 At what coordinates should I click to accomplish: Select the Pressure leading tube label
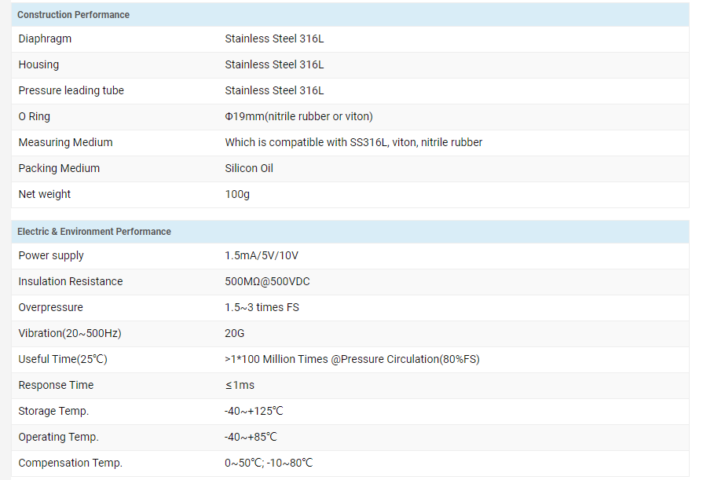pos(71,90)
